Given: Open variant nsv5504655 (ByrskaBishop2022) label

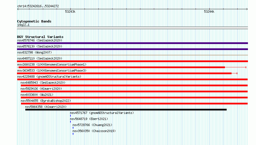Looking at the screenshot, I should pos(46,101).
